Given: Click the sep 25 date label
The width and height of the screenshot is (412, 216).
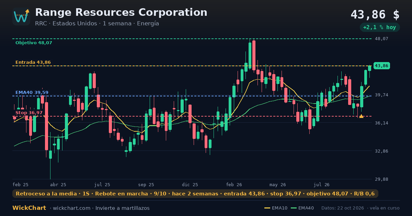Looking at the screenshot, I should click(x=146, y=184).
